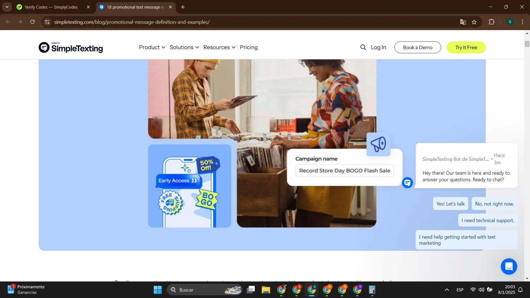Click the translate page icon in address bar
This screenshot has width=530, height=298.
coord(463,22)
